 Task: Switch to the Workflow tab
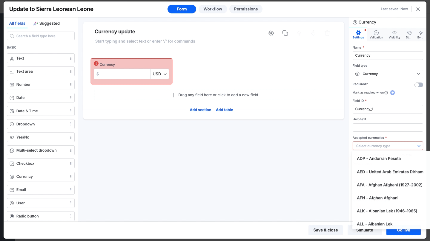(213, 9)
